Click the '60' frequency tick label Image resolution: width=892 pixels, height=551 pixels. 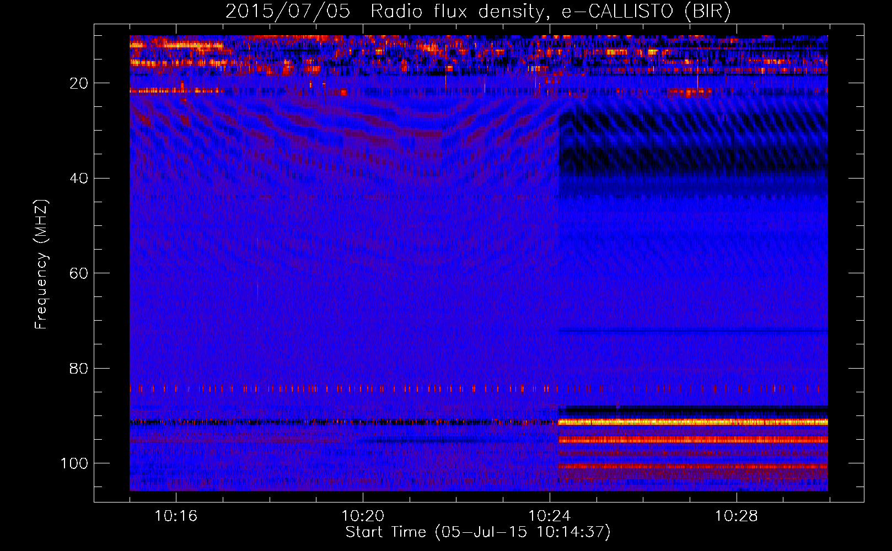coord(79,273)
